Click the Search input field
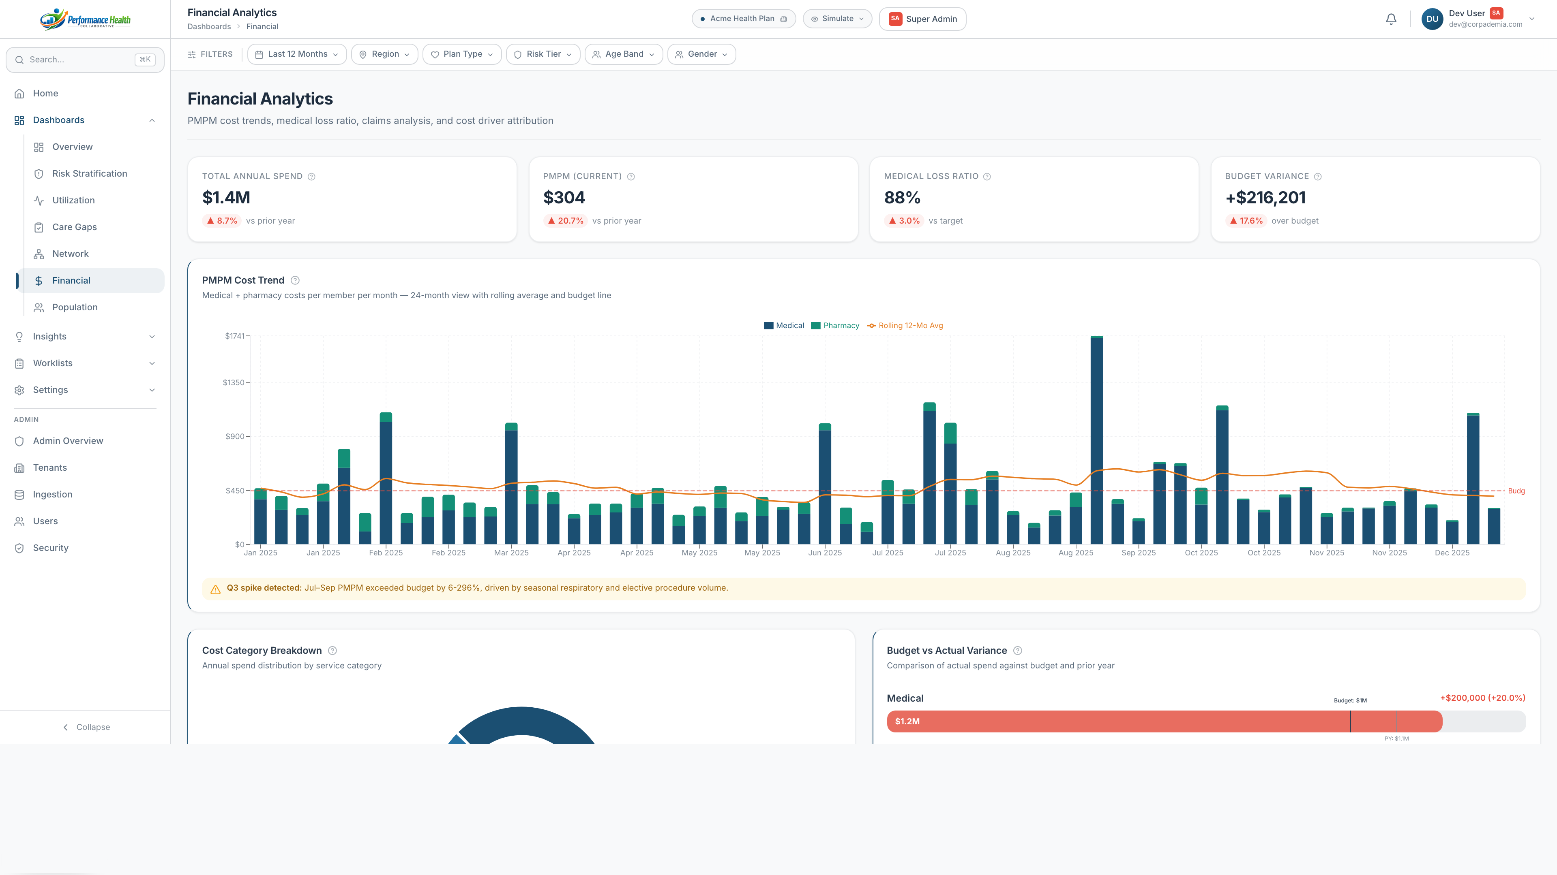This screenshot has width=1557, height=875. coord(85,60)
